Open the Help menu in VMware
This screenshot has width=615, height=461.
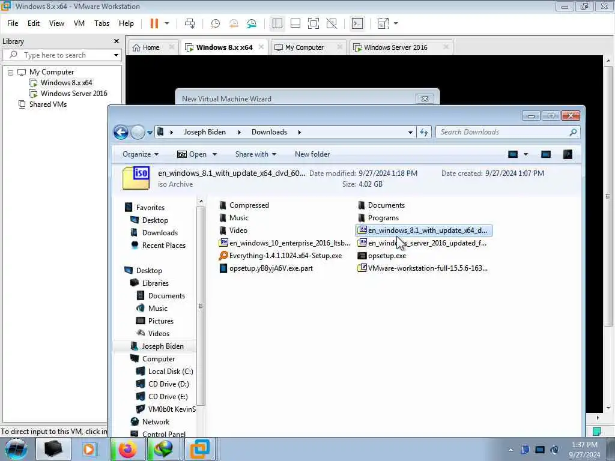126,23
